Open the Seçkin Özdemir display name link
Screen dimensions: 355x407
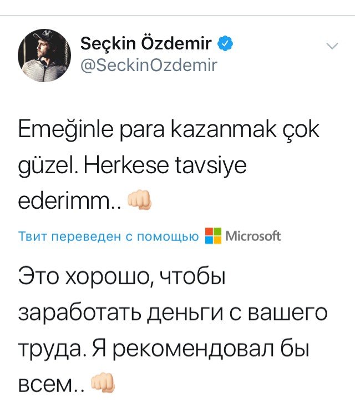pos(146,43)
